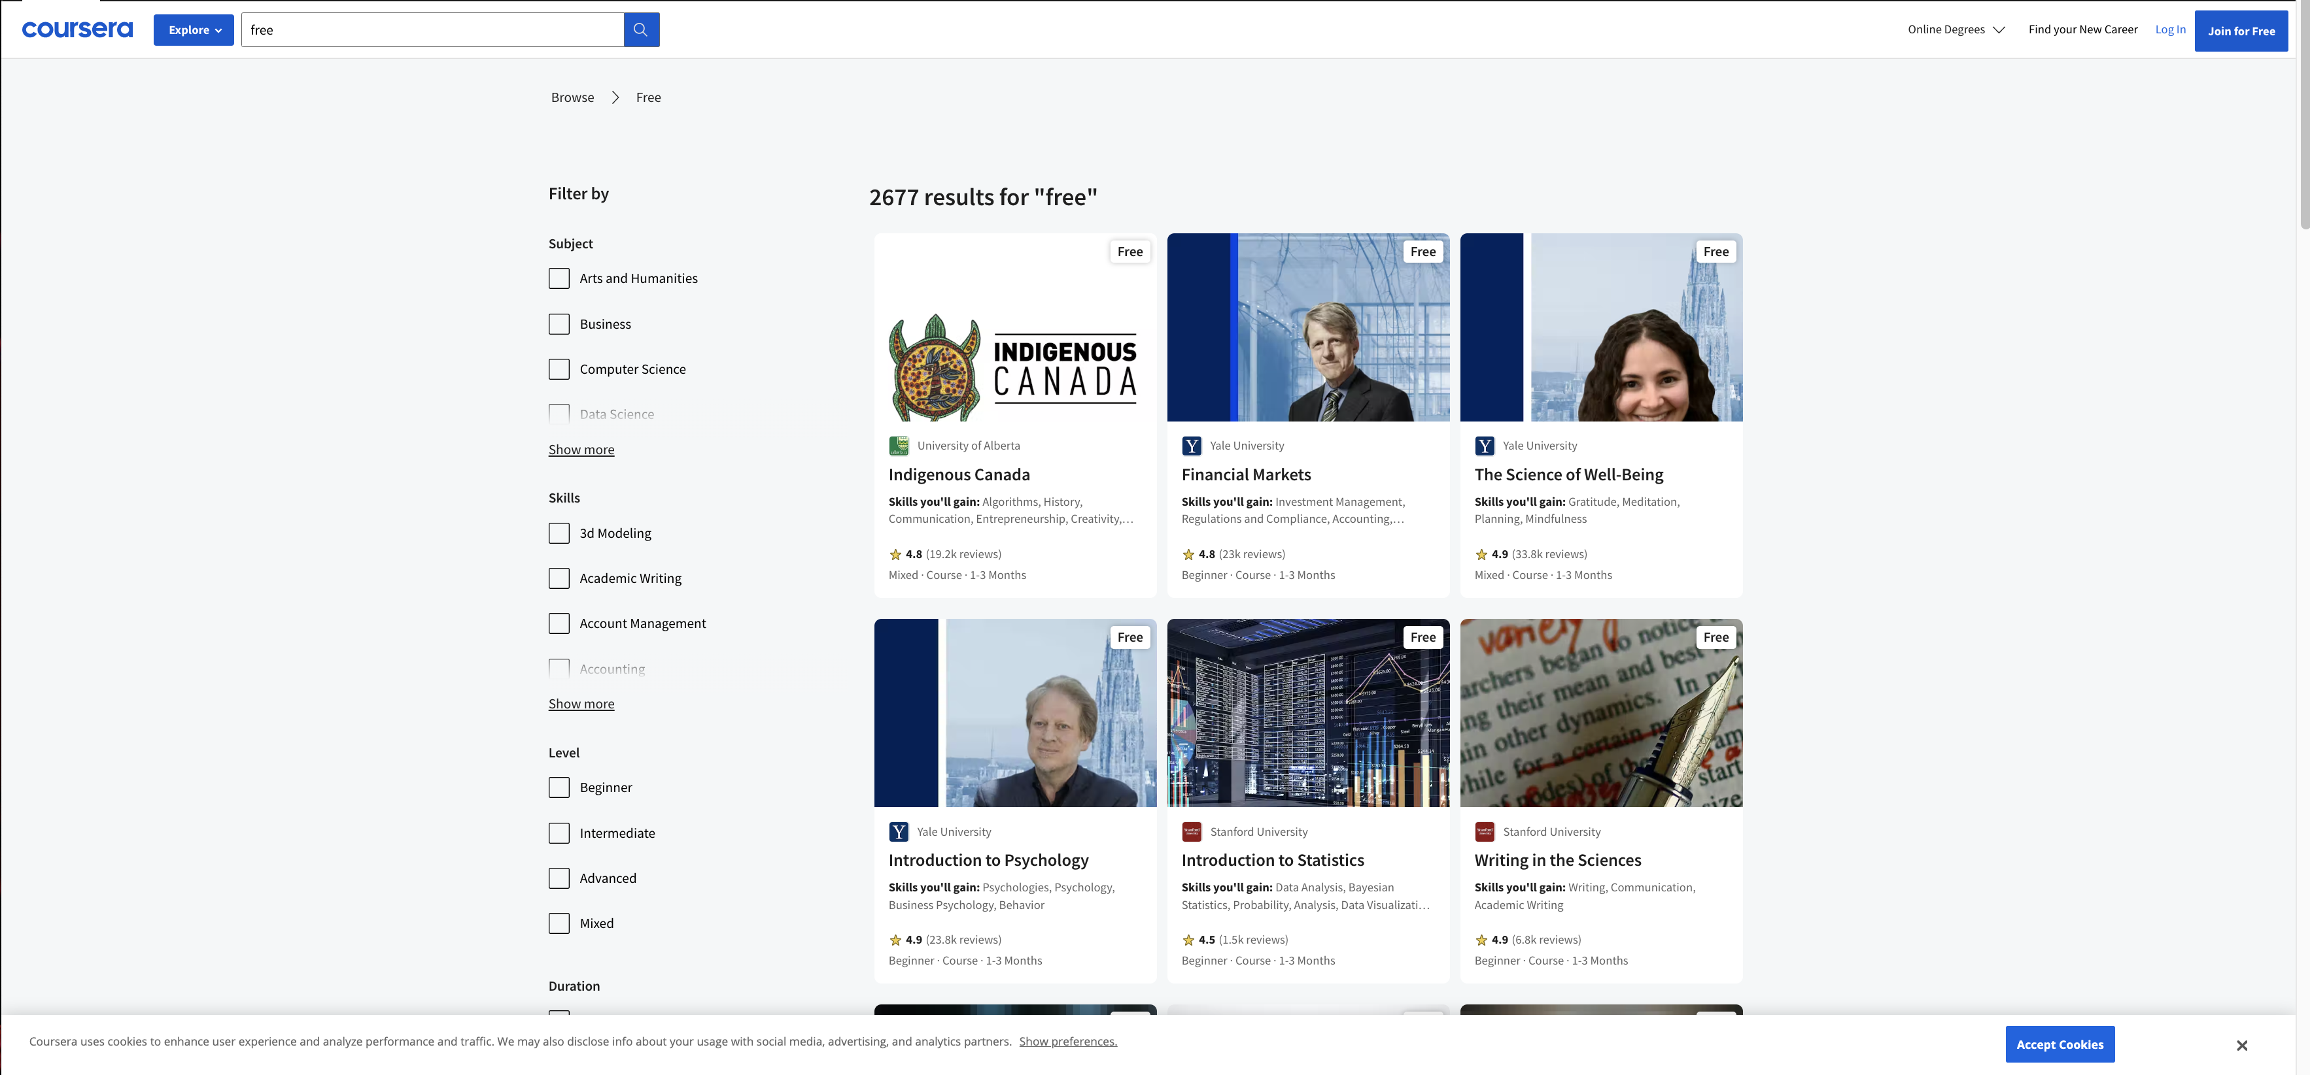Go to Browse in breadcrumb
Screen dimensions: 2310x1075
click(x=572, y=97)
